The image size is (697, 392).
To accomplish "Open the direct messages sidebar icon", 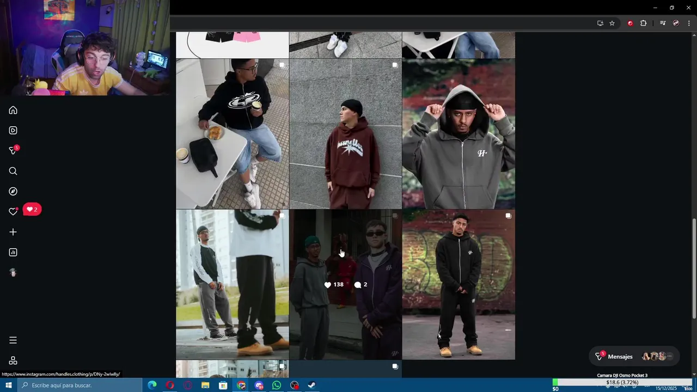I will 13,151.
